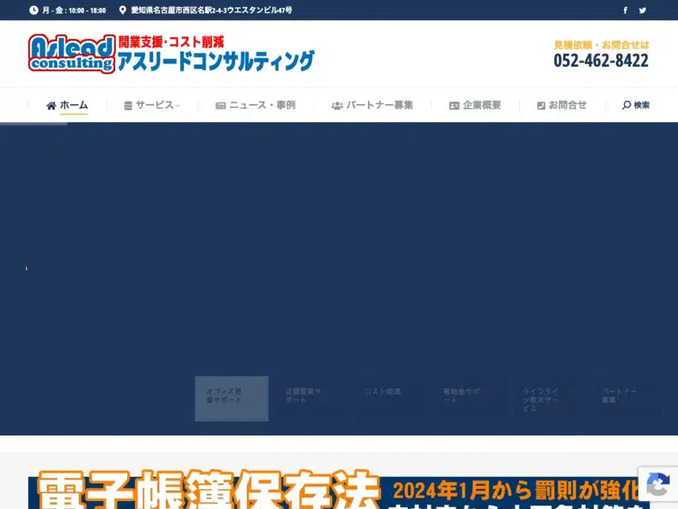Select オフィス開業サポート slider tab
The height and width of the screenshot is (509, 678).
[x=231, y=398]
